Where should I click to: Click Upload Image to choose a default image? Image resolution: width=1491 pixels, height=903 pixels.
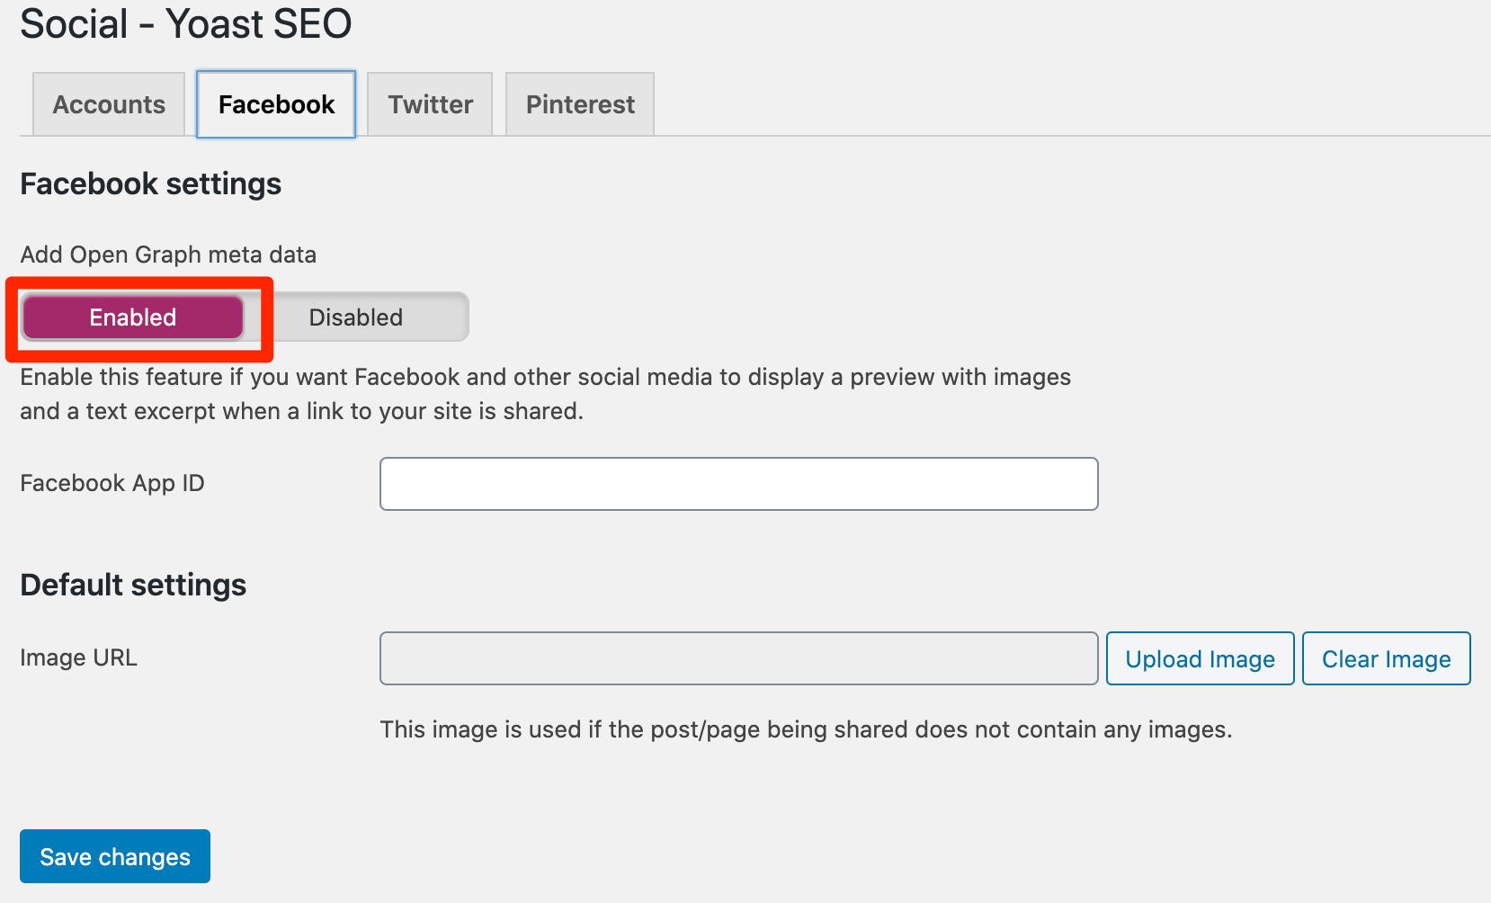coord(1200,657)
